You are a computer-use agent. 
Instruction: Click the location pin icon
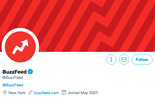click(x=5, y=93)
